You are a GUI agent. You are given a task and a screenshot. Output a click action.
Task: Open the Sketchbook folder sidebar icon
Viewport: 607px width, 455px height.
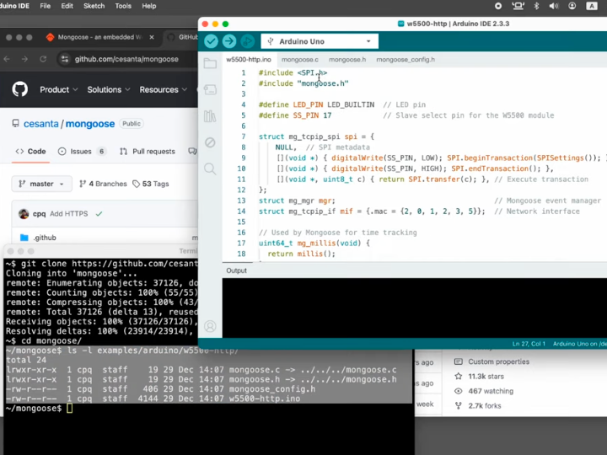tap(210, 63)
